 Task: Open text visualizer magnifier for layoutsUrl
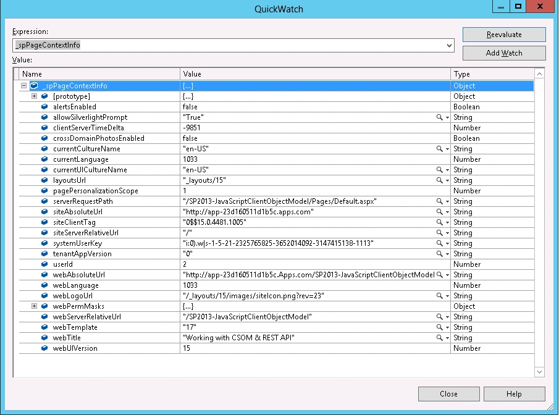(x=440, y=180)
